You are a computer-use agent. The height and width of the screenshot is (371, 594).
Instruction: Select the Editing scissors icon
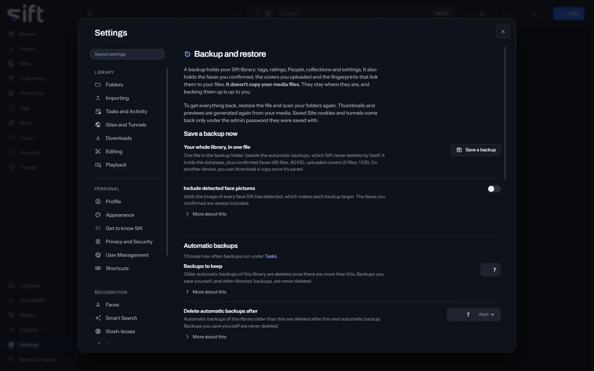[x=98, y=151]
